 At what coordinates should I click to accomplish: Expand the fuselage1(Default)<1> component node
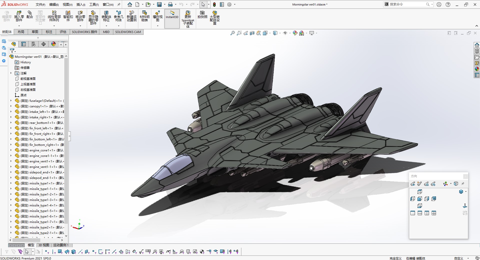coord(11,101)
